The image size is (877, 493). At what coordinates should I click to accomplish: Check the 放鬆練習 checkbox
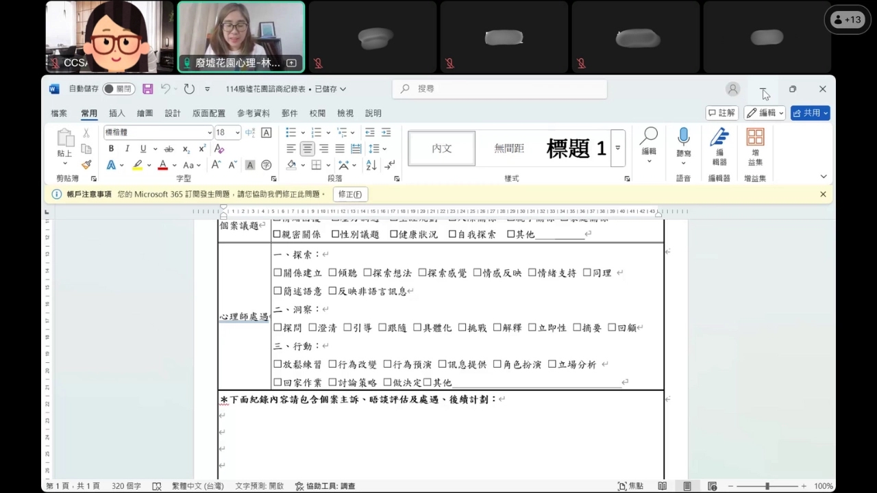pyautogui.click(x=277, y=365)
